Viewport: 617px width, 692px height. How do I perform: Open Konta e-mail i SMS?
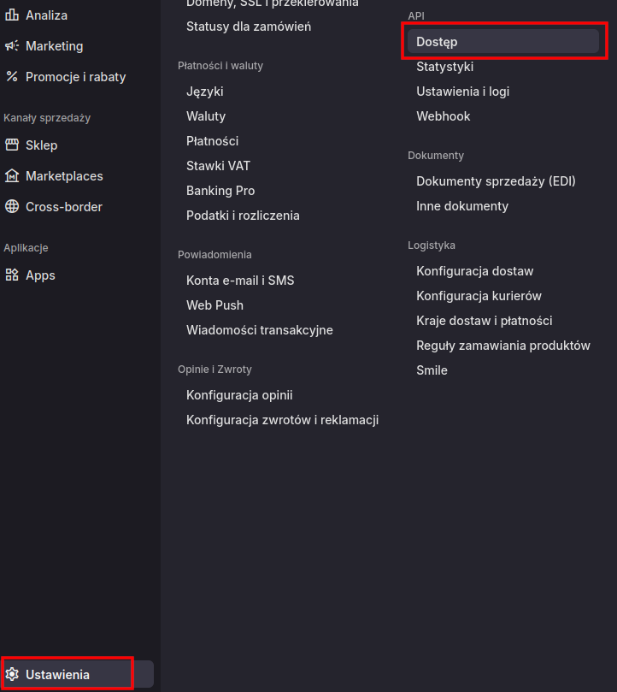240,281
